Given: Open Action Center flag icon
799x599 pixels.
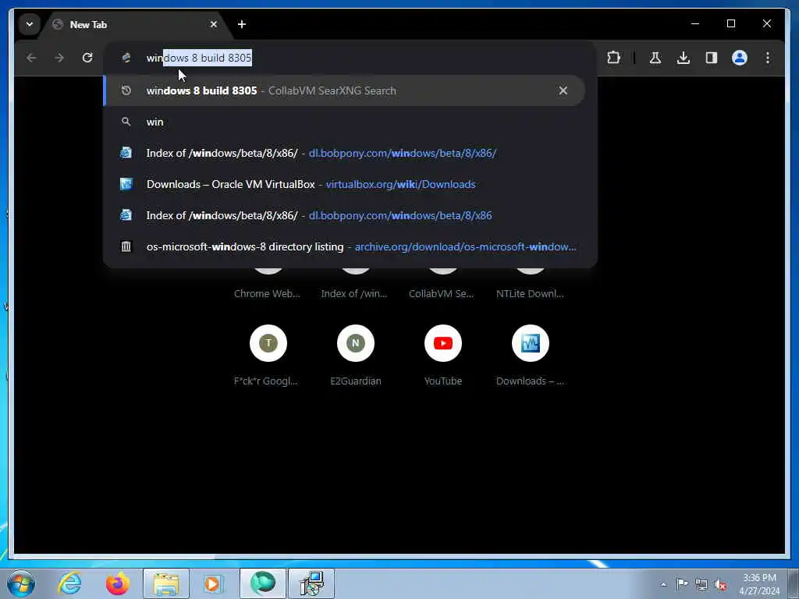Looking at the screenshot, I should tap(682, 584).
